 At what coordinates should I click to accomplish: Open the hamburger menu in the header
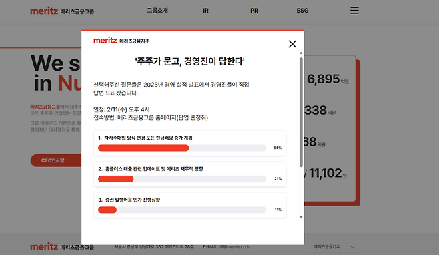point(354,11)
